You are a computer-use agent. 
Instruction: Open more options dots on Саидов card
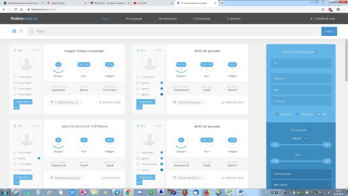[16, 107]
